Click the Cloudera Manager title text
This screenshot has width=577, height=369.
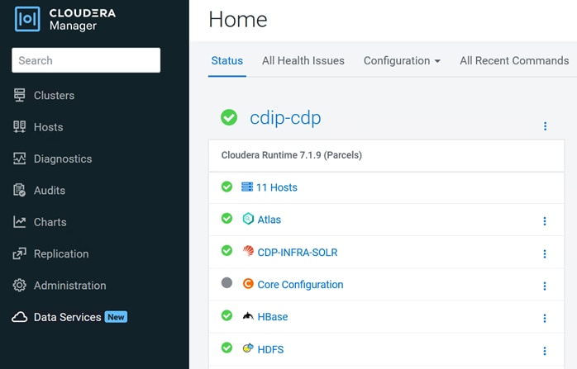(x=83, y=19)
